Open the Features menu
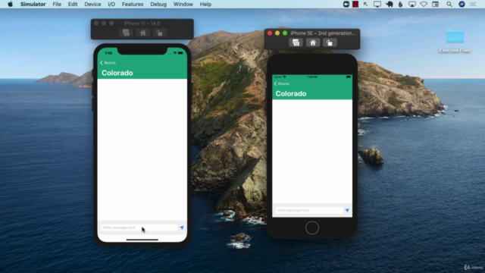485x273 pixels. [133, 4]
